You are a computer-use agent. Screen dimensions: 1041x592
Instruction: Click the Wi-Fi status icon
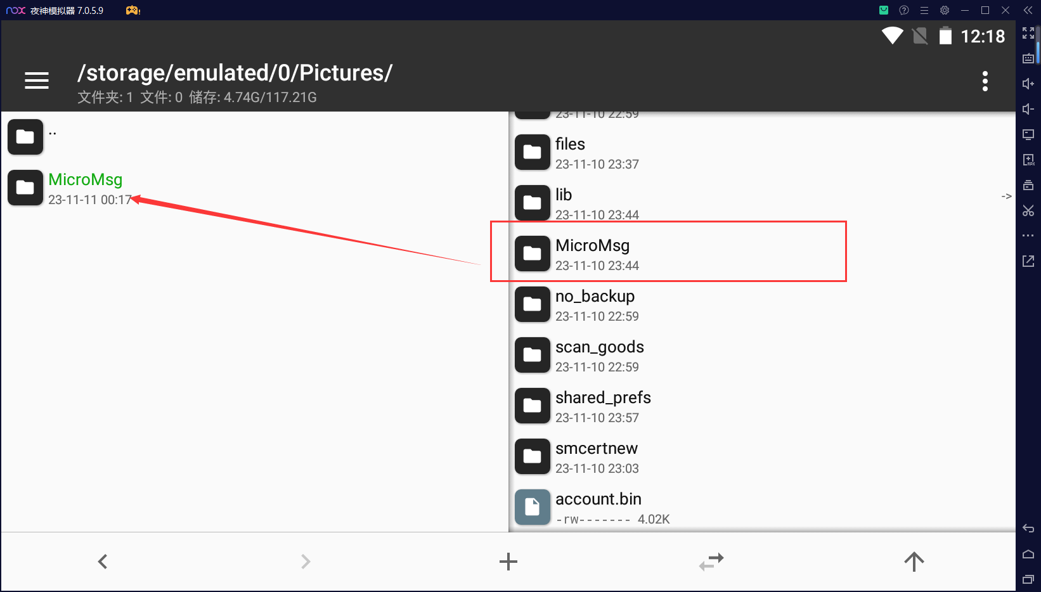tap(893, 36)
